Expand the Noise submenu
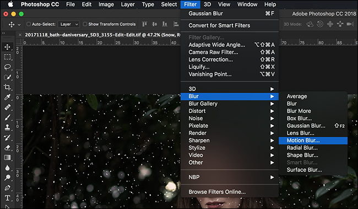The height and width of the screenshot is (209, 358). click(x=230, y=118)
